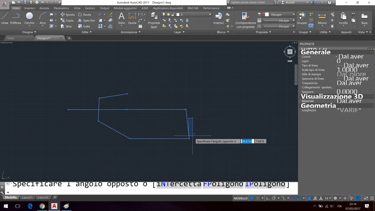
Task: Expand the Edita panel
Action: pyautogui.click(x=87, y=32)
